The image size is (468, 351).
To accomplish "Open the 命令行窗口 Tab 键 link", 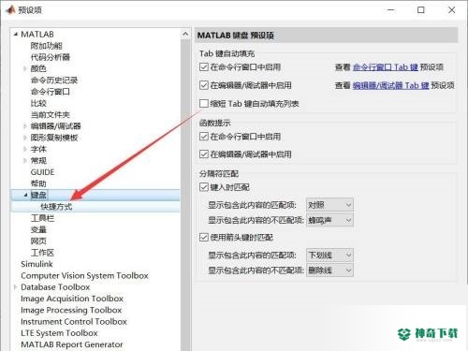I will click(x=386, y=67).
